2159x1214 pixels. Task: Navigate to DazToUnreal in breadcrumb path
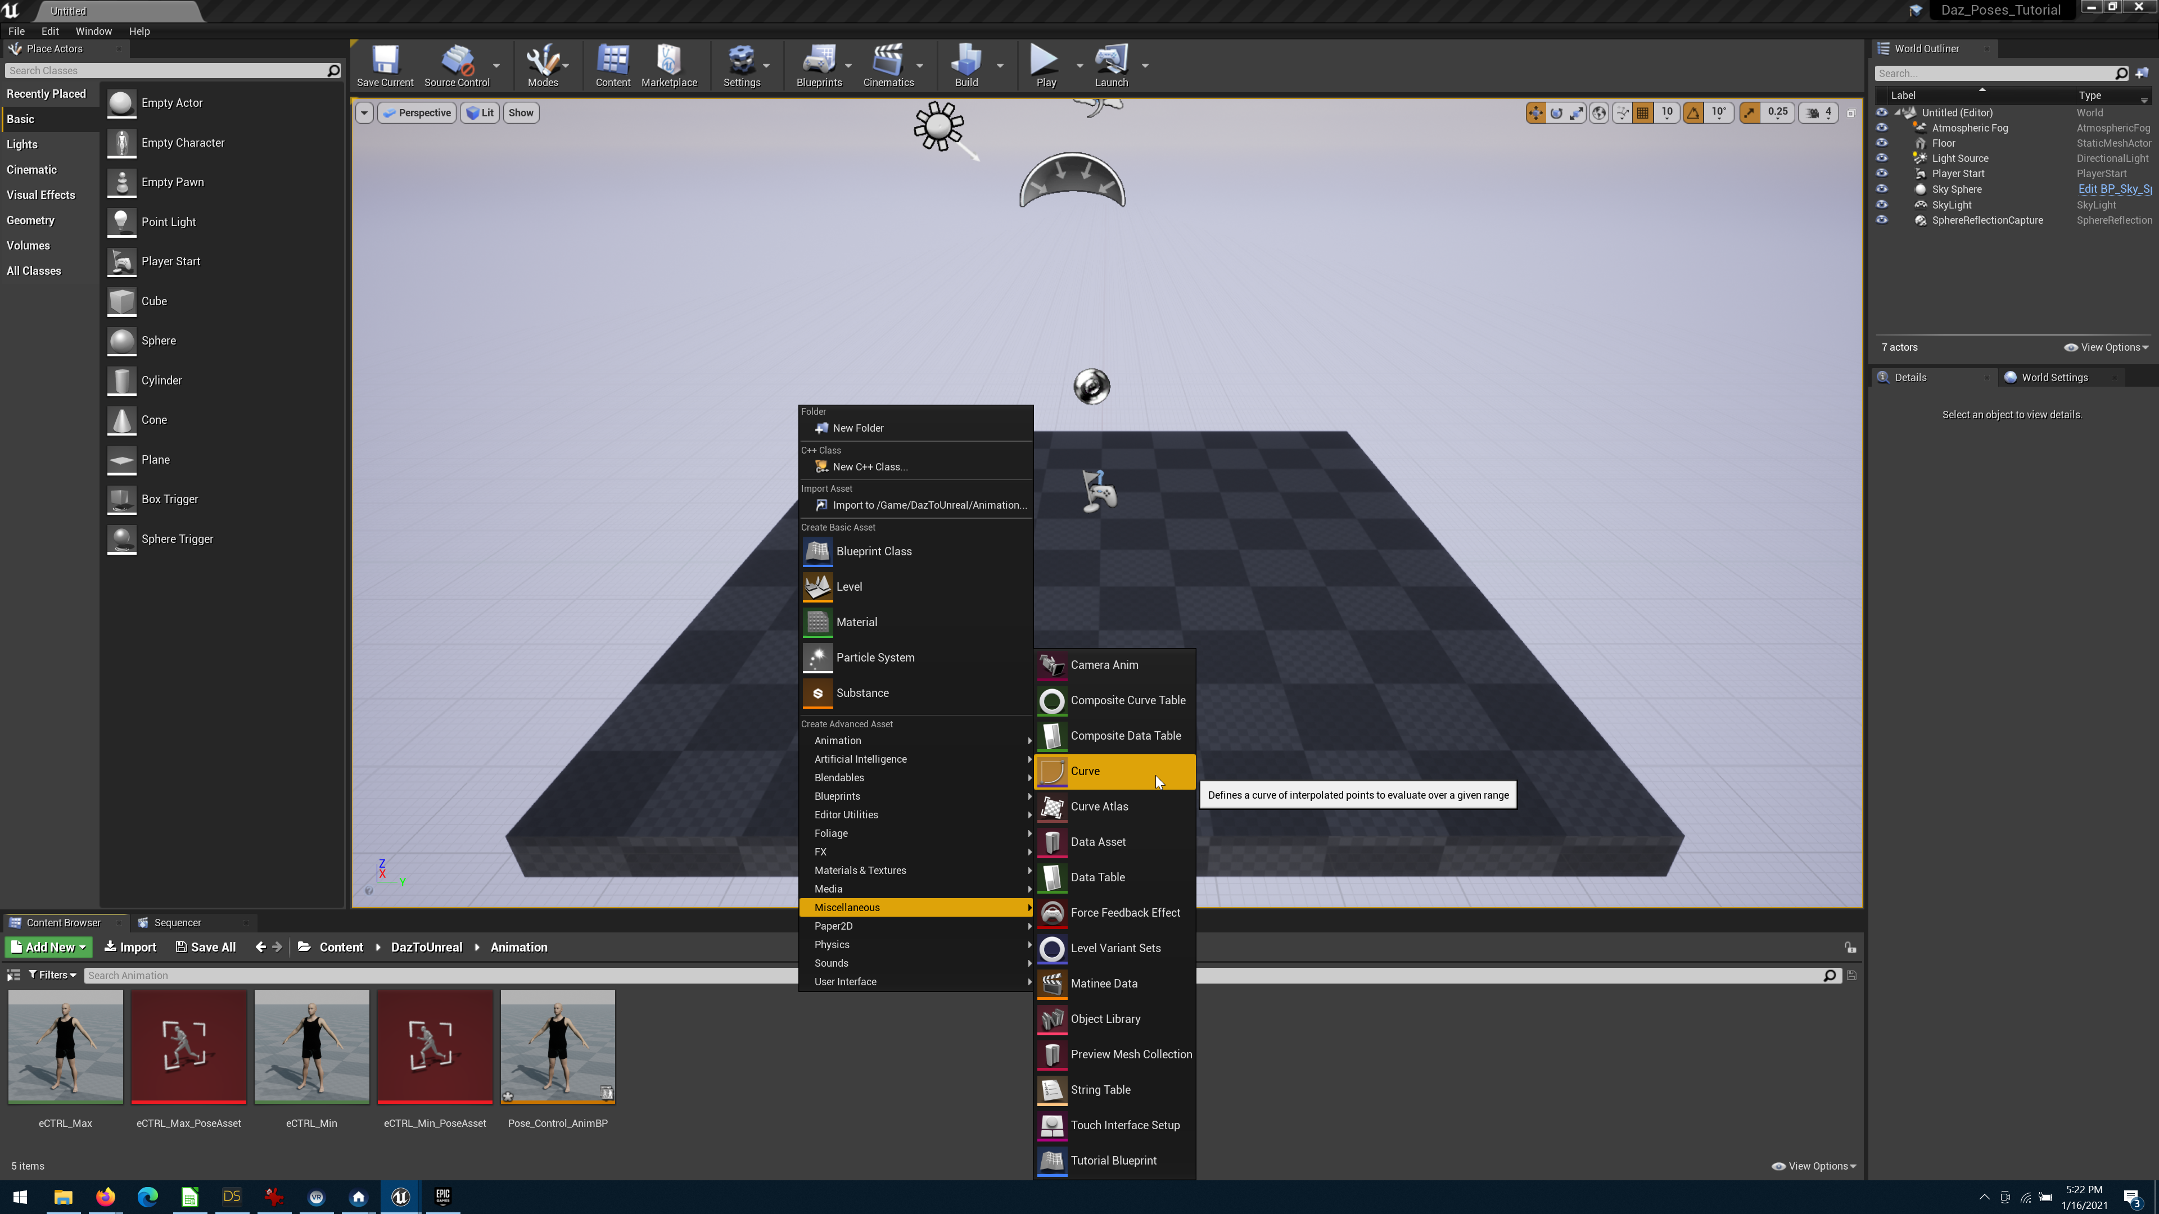pos(427,946)
